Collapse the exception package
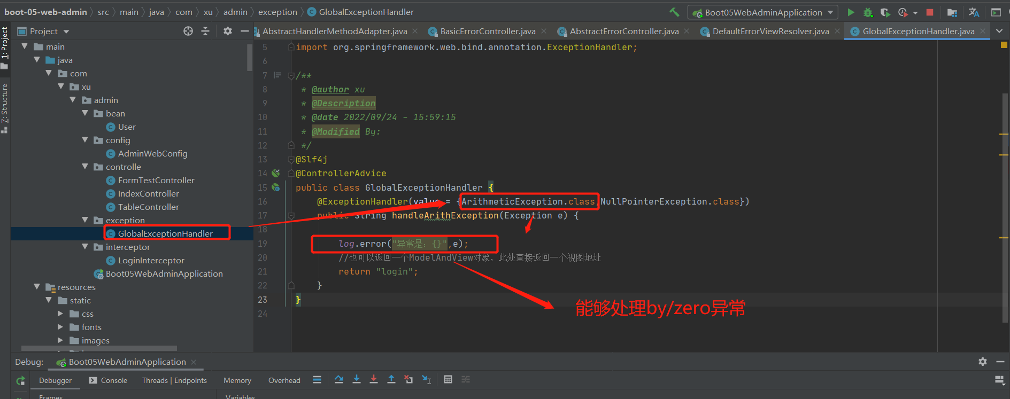1010x399 pixels. point(85,220)
